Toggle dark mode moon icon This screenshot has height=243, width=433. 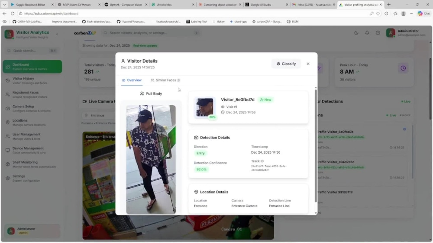(356, 33)
